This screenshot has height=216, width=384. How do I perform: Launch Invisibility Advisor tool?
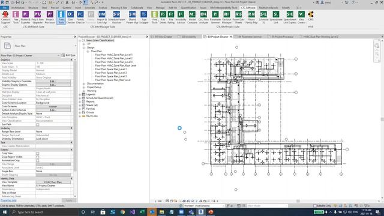coord(181,17)
